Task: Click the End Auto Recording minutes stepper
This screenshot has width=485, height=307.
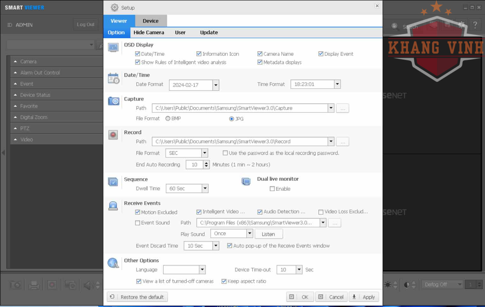Action: click(206, 164)
